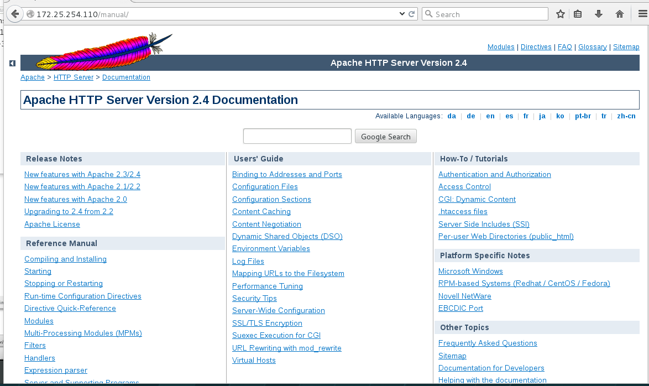Open the URL history dropdown arrow
Viewport: 649px width, 386px height.
pos(402,14)
